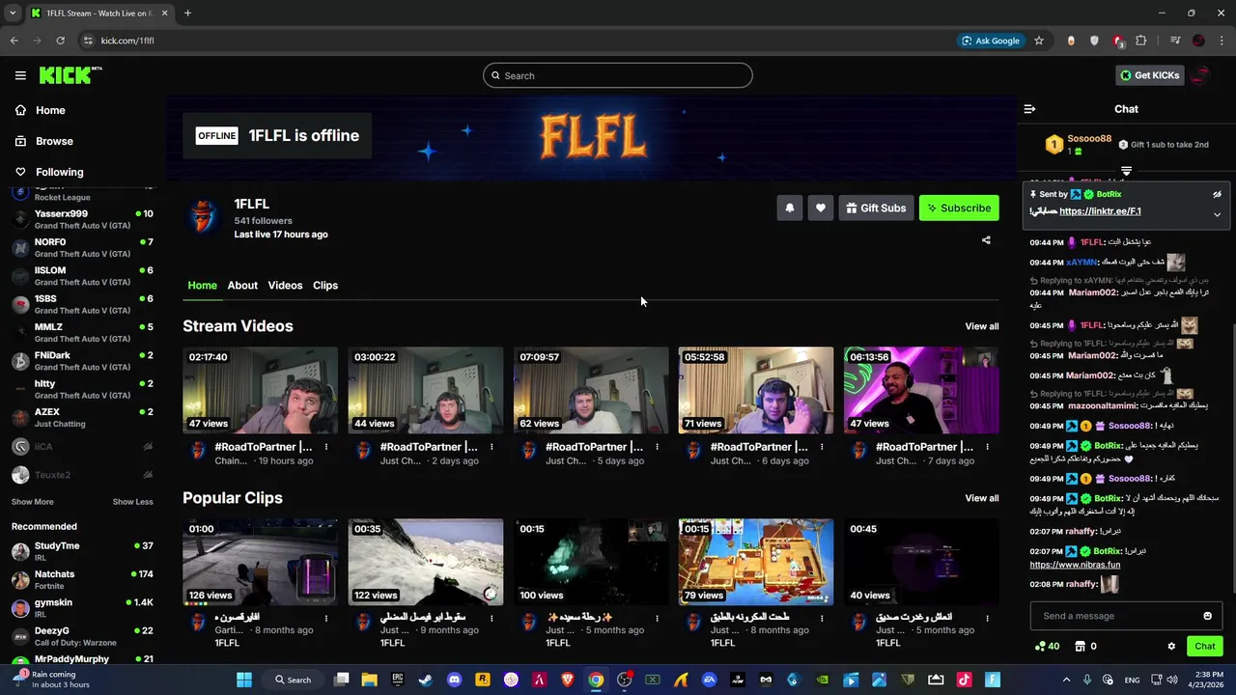Open recommended gymskin channel
This screenshot has height=695, width=1236.
click(x=82, y=608)
